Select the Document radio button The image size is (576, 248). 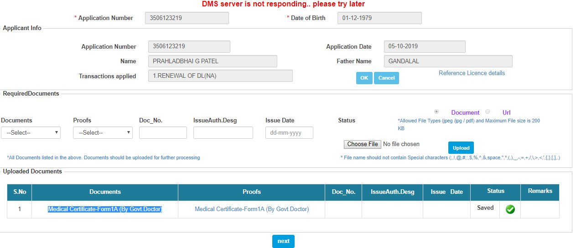(x=436, y=111)
